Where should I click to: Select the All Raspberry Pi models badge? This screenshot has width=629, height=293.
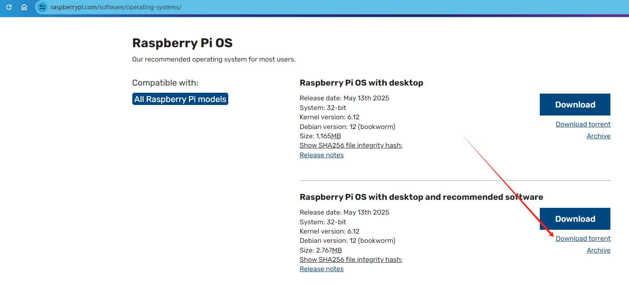[x=180, y=99]
